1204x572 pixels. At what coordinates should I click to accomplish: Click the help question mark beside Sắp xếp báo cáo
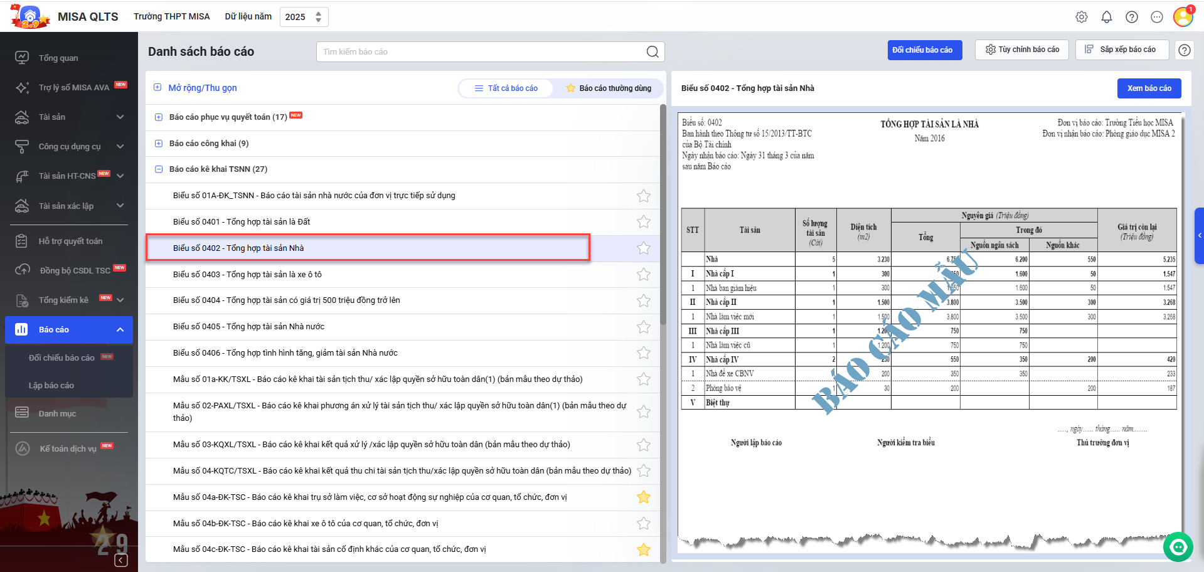click(x=1184, y=50)
